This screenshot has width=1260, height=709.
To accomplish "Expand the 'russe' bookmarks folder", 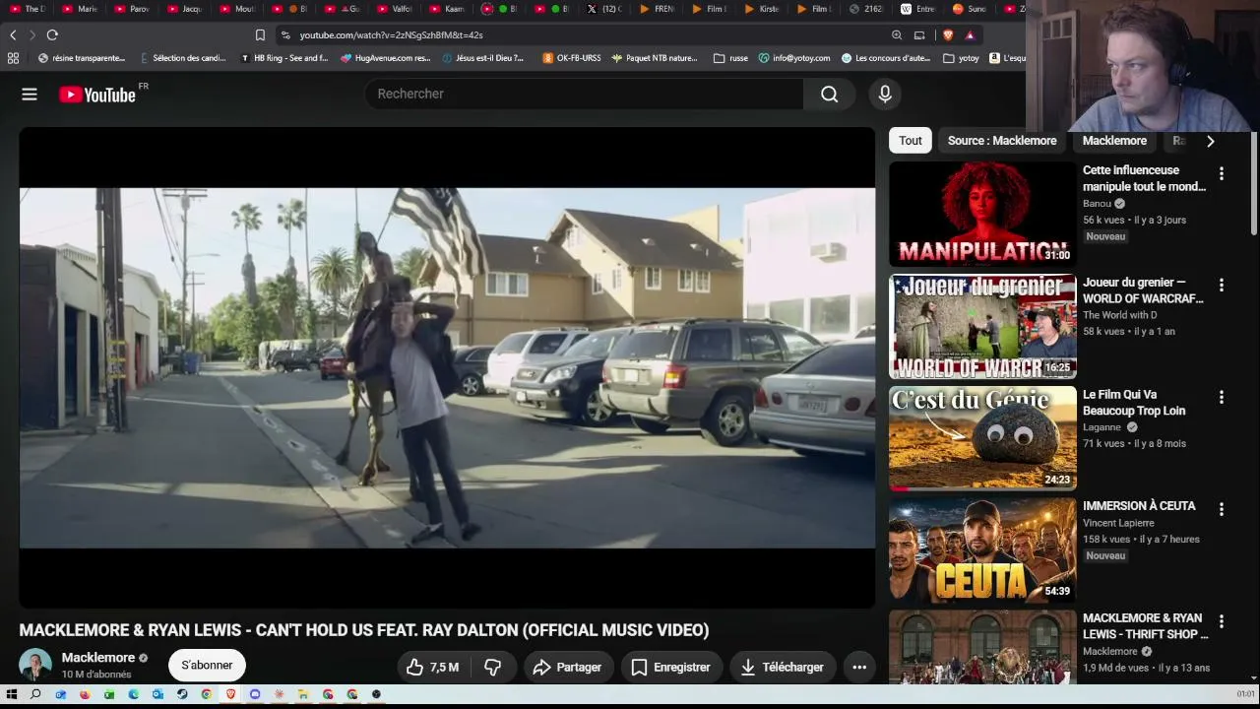I will click(x=730, y=58).
